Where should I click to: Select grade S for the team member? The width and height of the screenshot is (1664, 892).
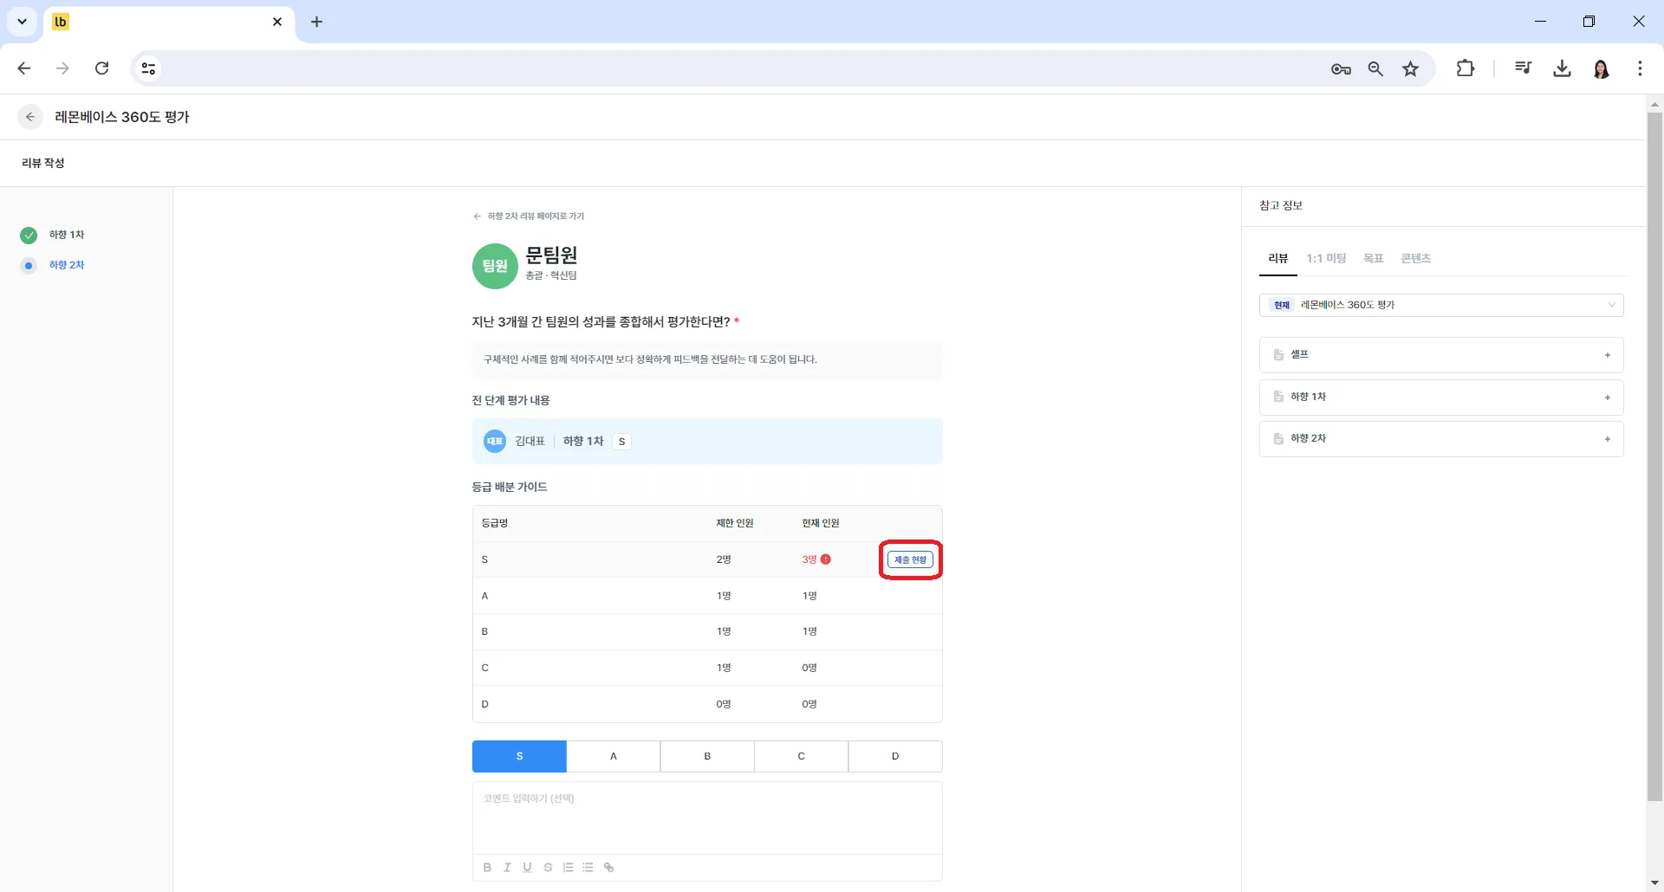519,756
